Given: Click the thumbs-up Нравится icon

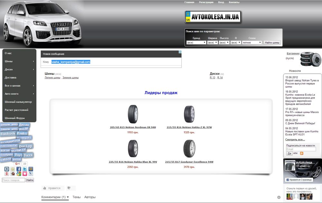Looking at the screenshot, I should pyautogui.click(x=44, y=188).
